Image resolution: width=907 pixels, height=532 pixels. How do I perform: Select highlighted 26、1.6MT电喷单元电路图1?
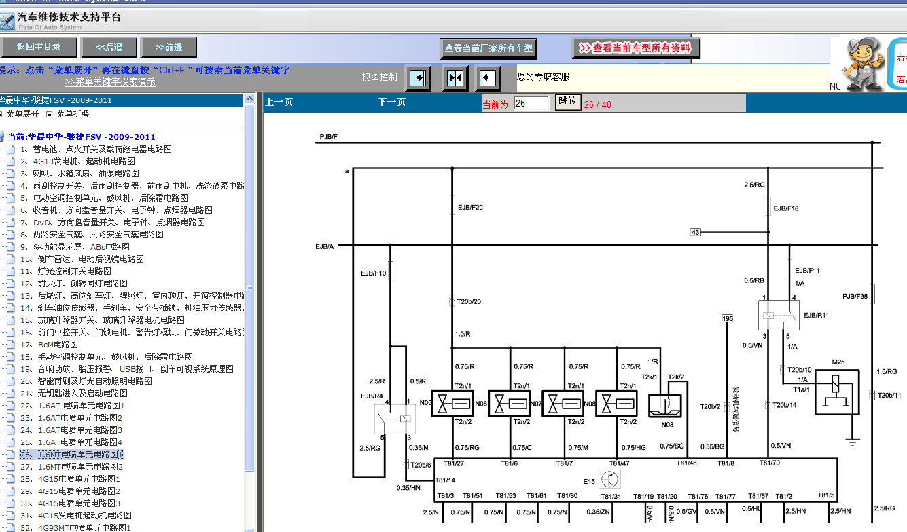71,455
